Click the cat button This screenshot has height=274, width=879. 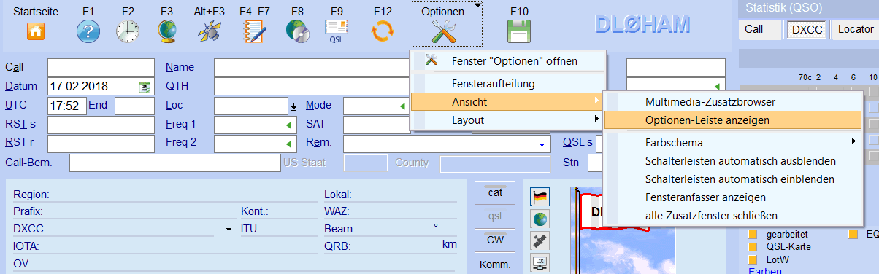[495, 192]
